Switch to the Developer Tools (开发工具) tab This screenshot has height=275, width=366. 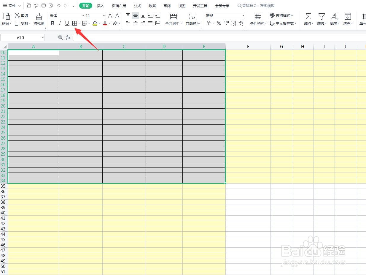(x=200, y=6)
